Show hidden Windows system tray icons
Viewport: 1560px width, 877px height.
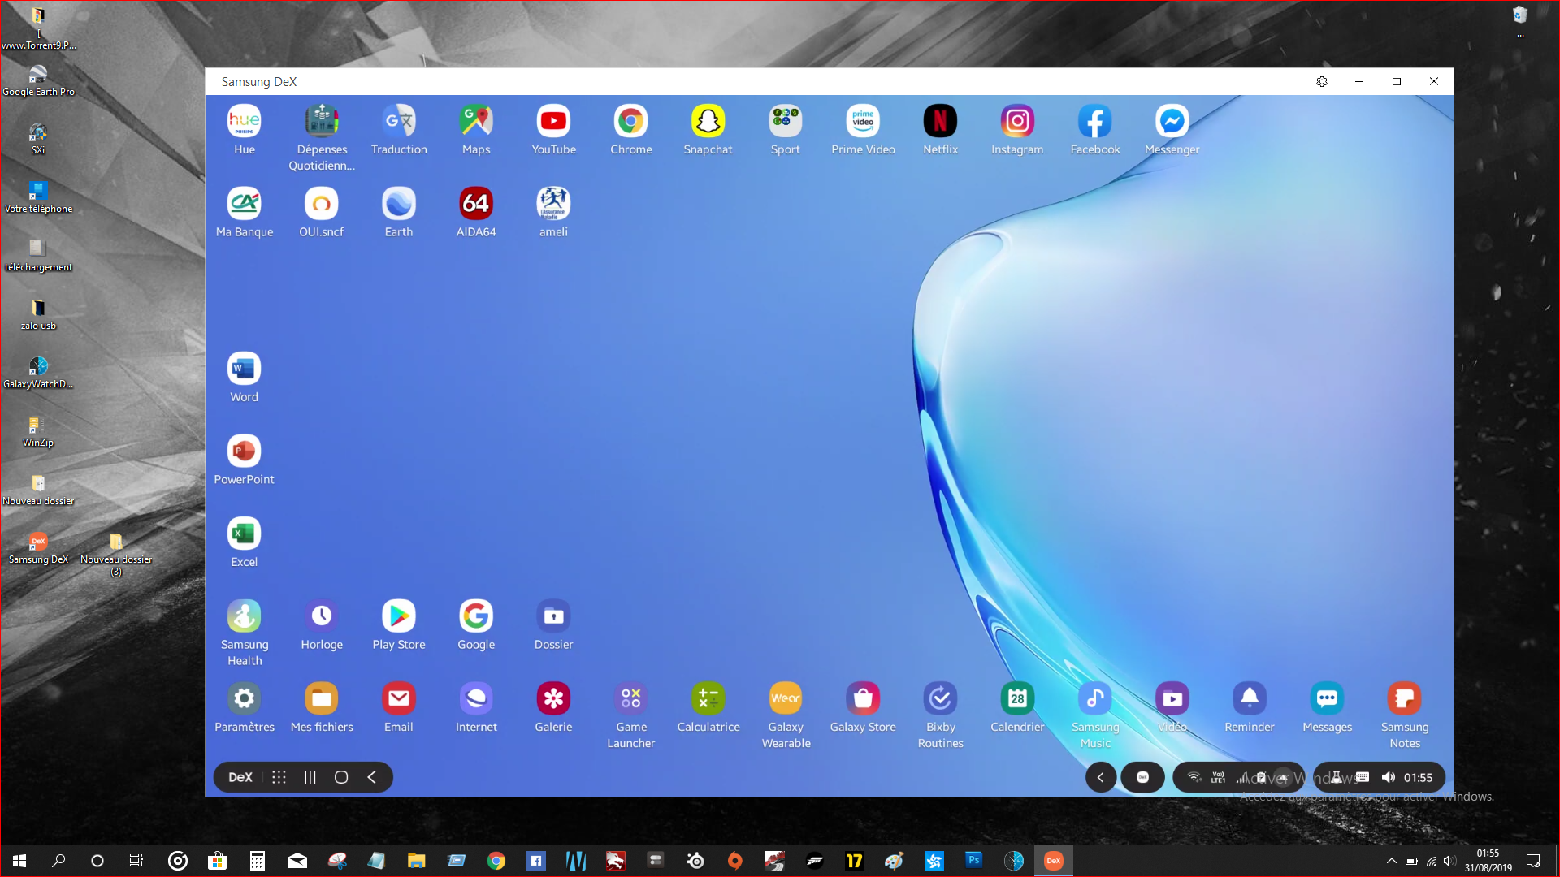point(1391,861)
